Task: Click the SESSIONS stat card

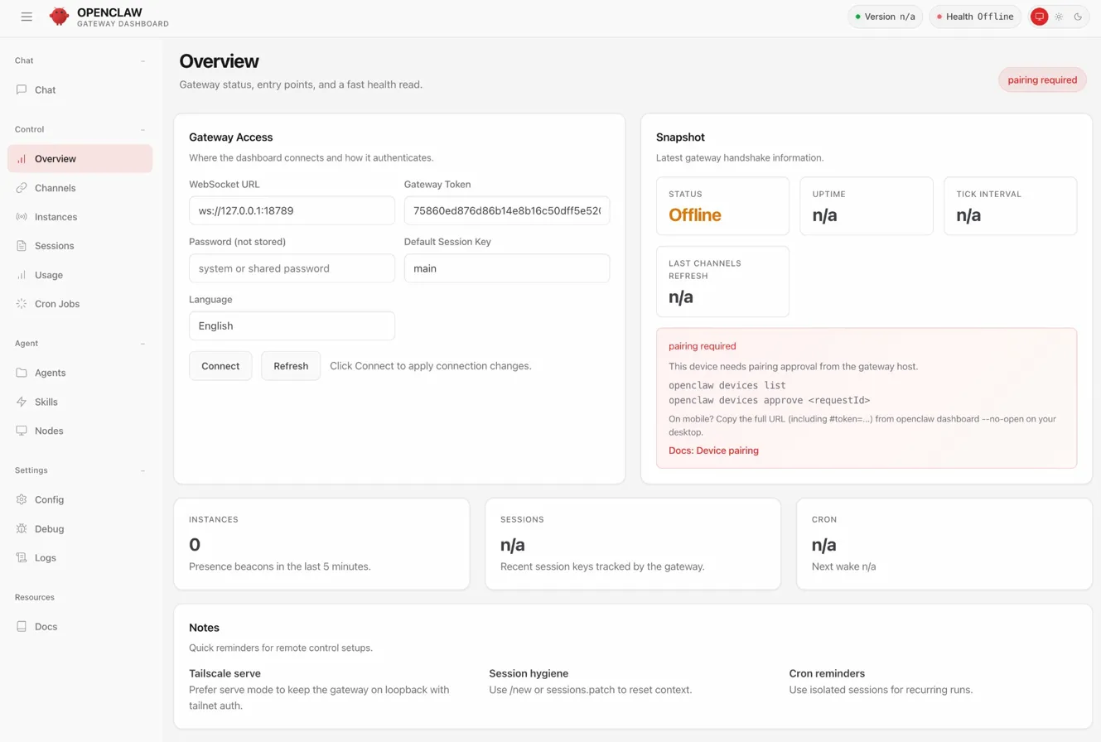Action: pos(633,544)
